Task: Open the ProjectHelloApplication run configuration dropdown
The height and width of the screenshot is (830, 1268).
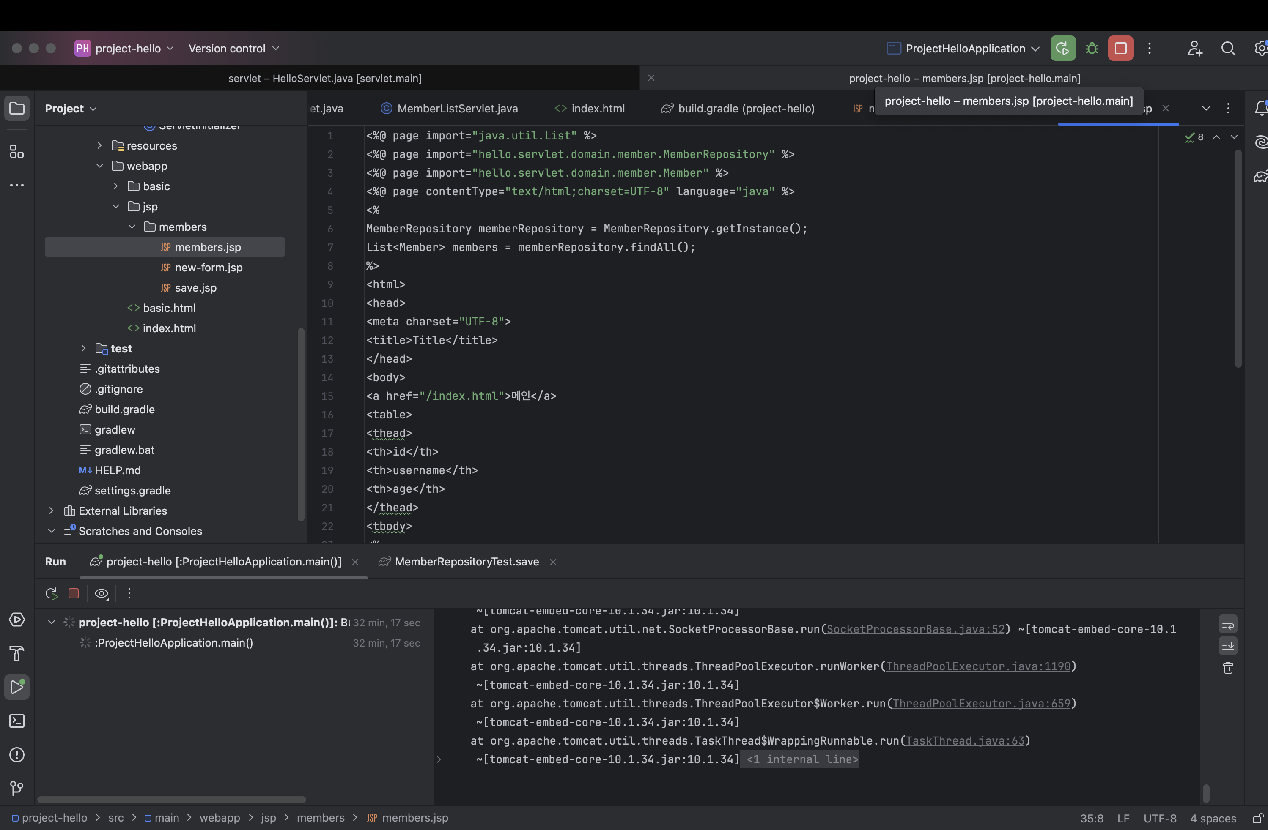Action: point(963,49)
